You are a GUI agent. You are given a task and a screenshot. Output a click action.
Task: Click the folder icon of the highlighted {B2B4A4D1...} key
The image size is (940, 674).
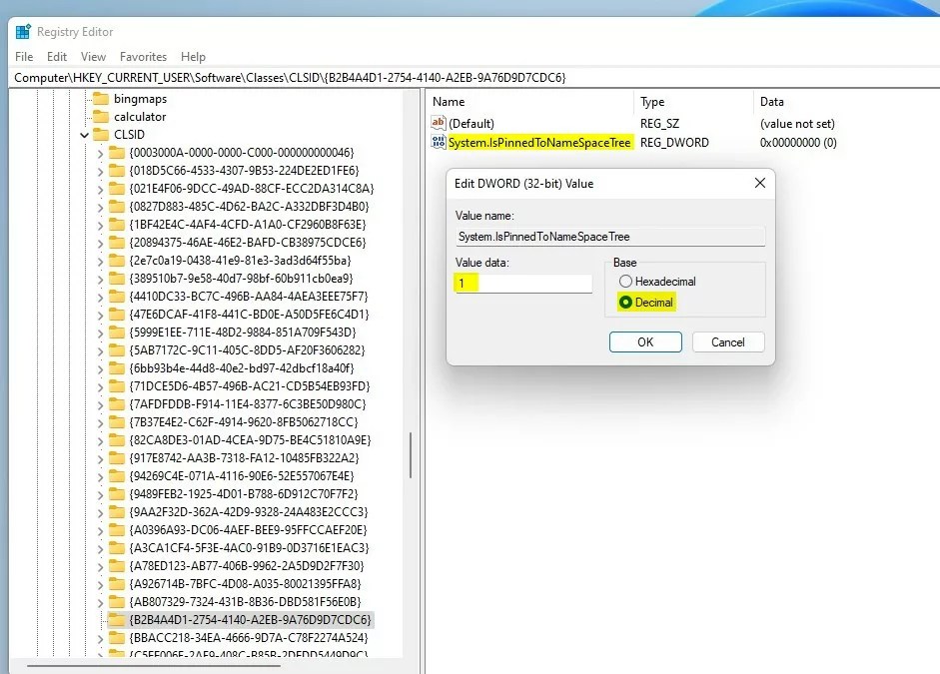tap(117, 619)
